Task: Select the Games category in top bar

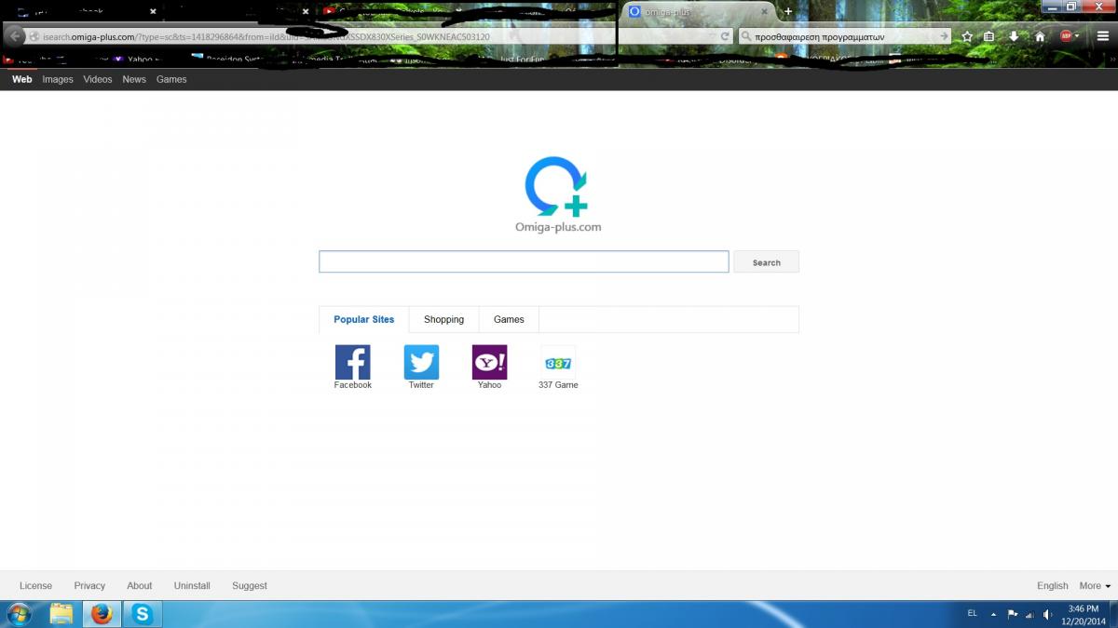Action: [171, 79]
